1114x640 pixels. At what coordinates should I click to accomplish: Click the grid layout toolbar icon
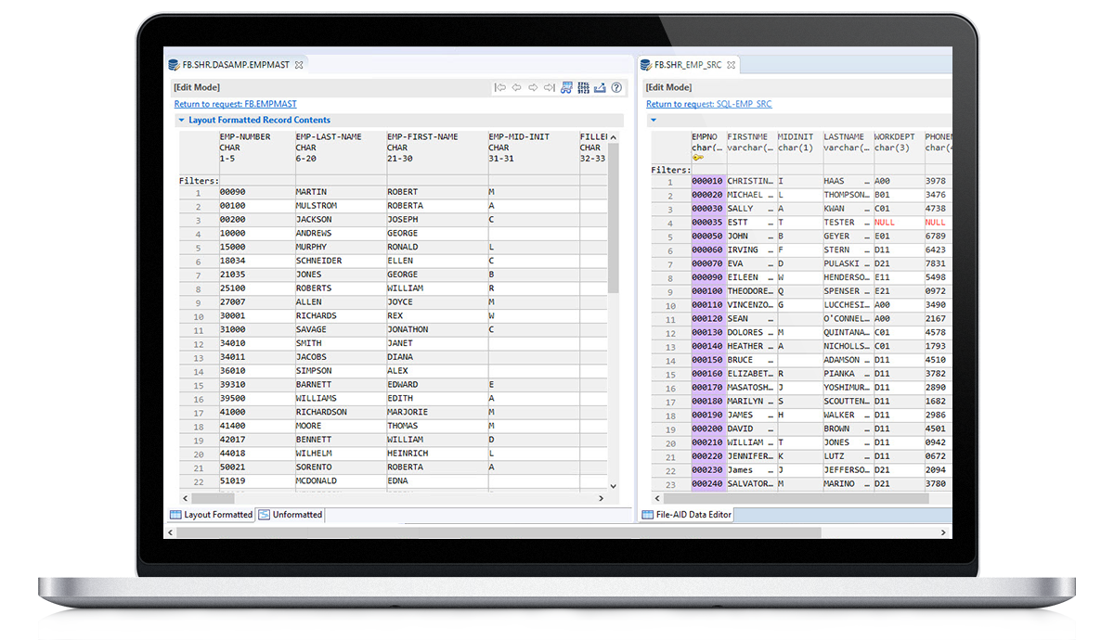click(x=583, y=87)
